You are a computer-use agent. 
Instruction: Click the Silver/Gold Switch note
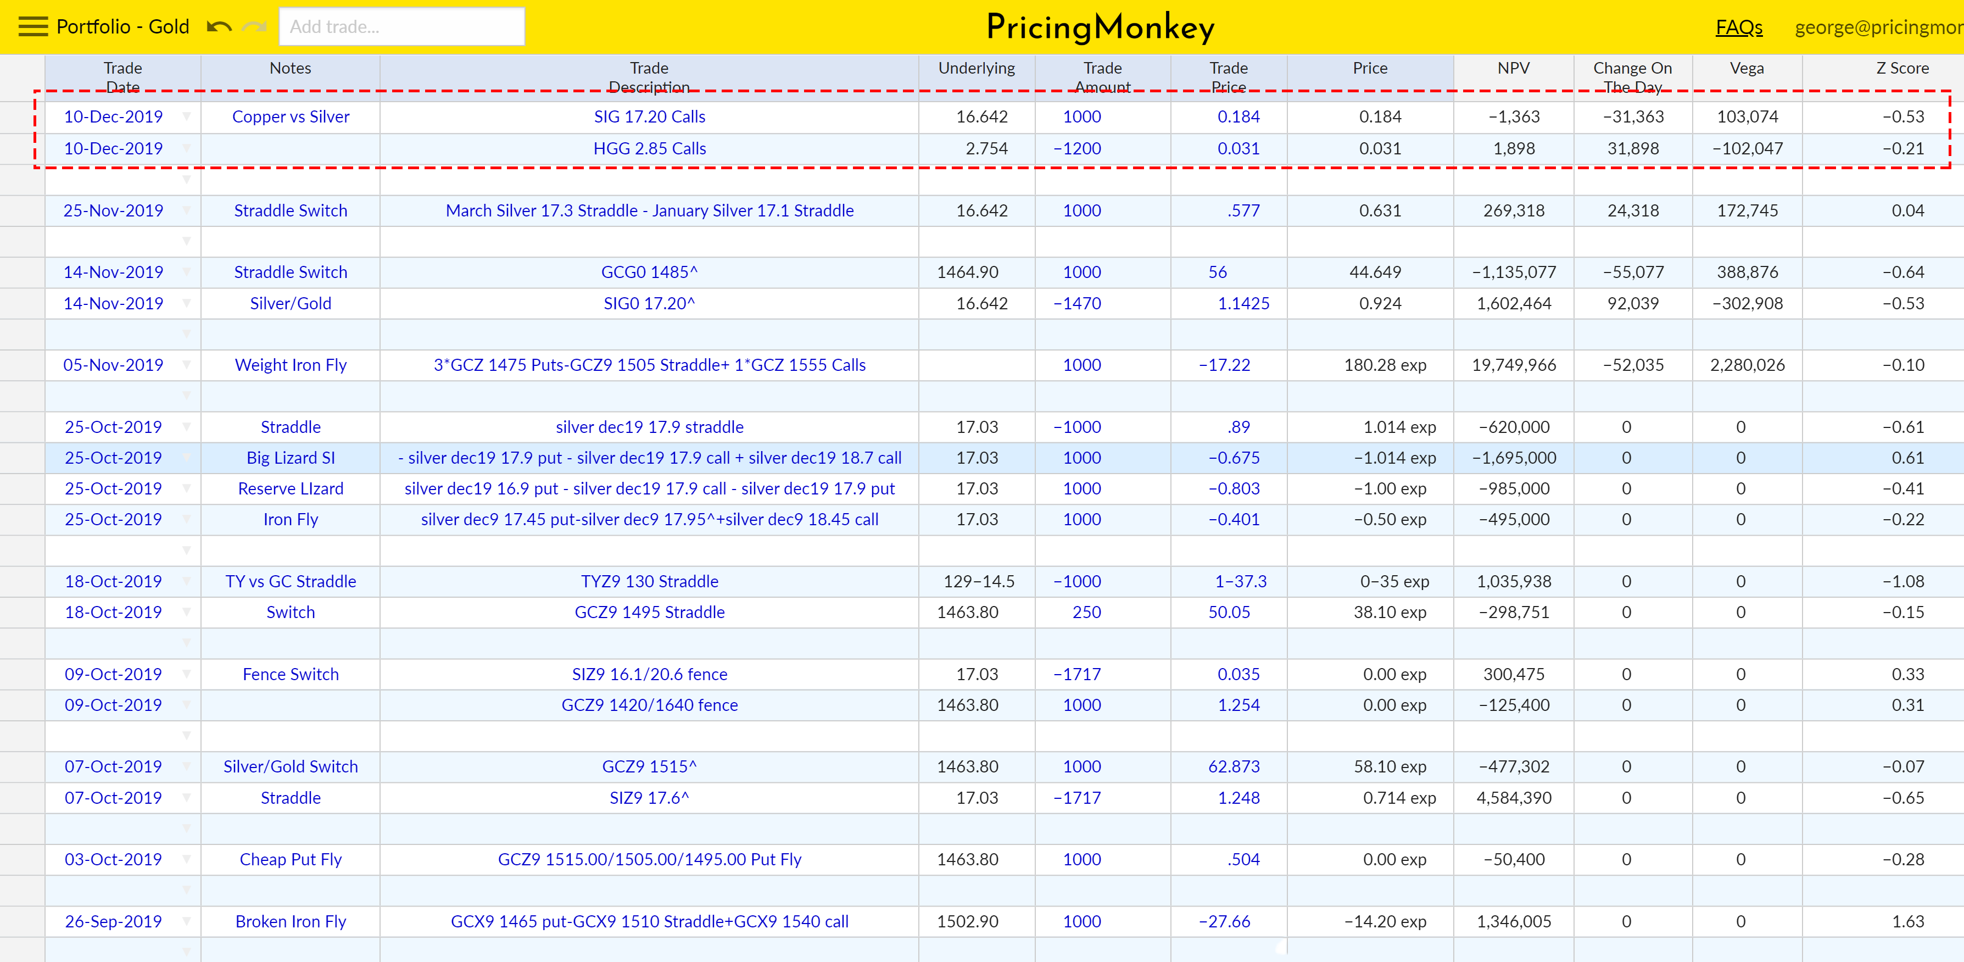tap(291, 767)
